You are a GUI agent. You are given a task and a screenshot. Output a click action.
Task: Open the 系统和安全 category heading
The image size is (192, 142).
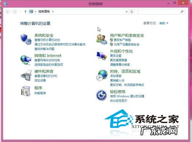pos(44,35)
